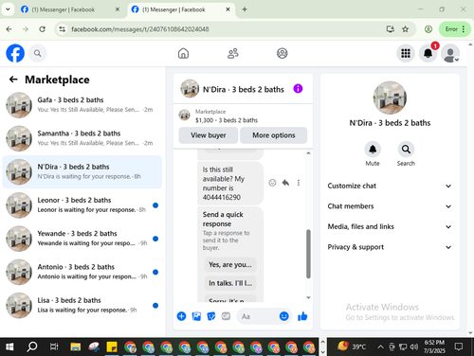The image size is (474, 356).
Task: Click chat scroll down arrow
Action: pyautogui.click(x=308, y=297)
